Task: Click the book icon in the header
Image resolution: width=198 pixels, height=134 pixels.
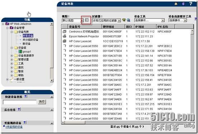Action: (x=183, y=4)
